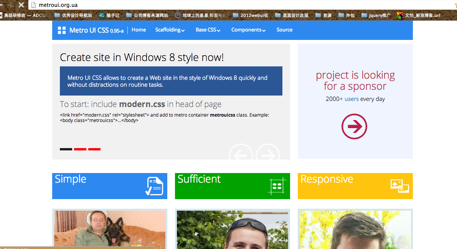Go to next slide with right arrow
This screenshot has height=249, width=457.
tap(268, 154)
